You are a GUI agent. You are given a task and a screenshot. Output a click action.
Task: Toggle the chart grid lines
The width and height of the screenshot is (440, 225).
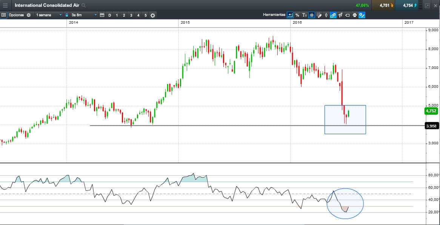[311, 15]
